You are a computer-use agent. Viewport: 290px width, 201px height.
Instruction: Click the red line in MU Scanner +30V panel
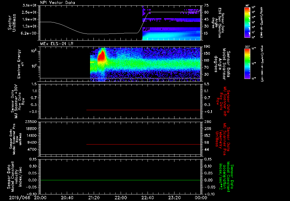click(x=143, y=110)
